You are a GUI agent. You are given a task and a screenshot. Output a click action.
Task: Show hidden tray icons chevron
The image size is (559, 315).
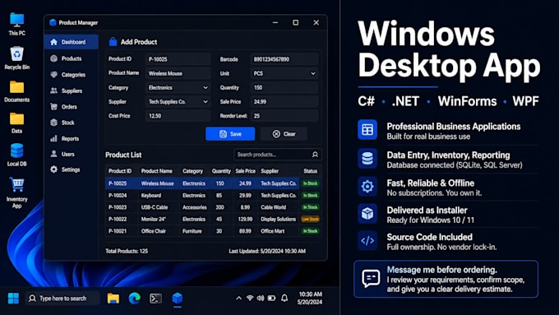[239, 299]
